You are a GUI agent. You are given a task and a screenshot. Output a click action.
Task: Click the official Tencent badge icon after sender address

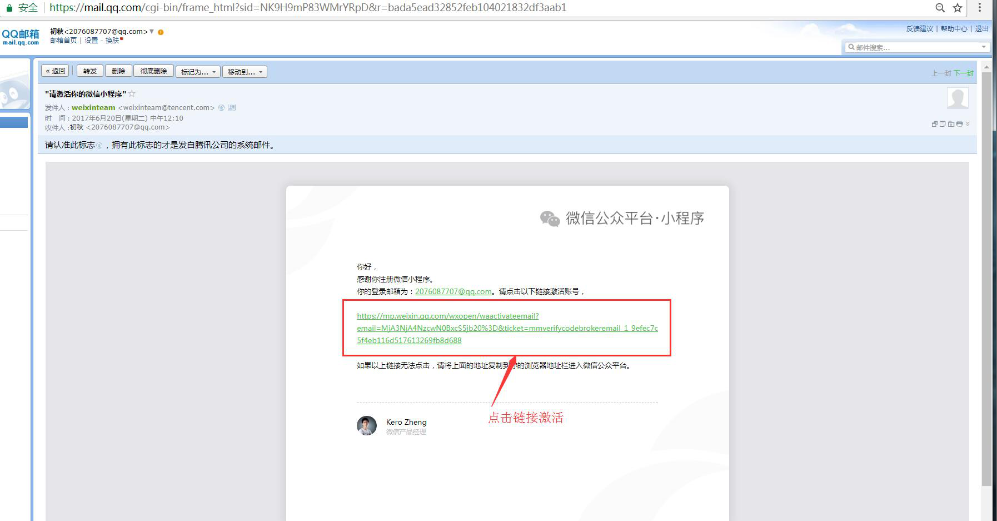(x=221, y=107)
